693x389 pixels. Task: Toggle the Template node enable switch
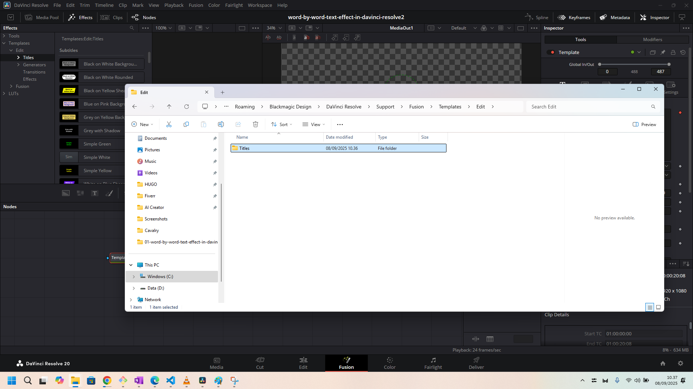coord(551,52)
